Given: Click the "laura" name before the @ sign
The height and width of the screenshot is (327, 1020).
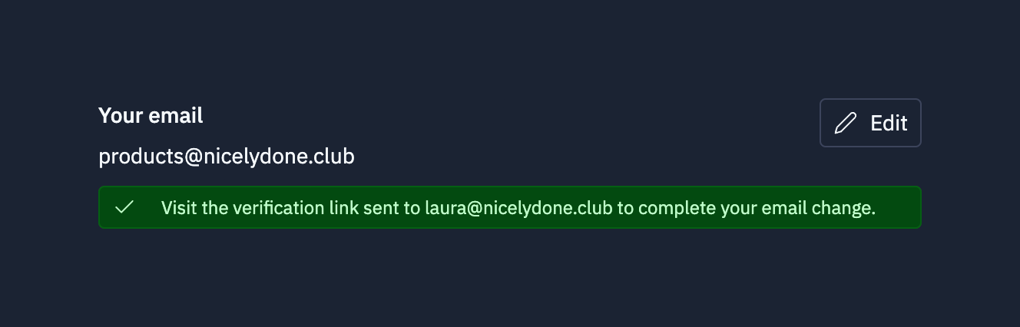Looking at the screenshot, I should click(444, 208).
